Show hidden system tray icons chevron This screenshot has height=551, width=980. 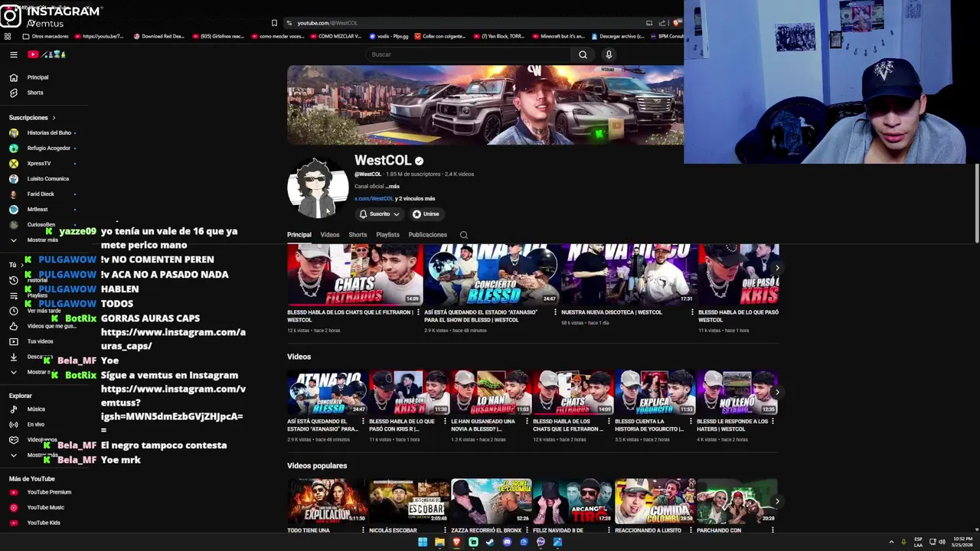click(x=891, y=542)
